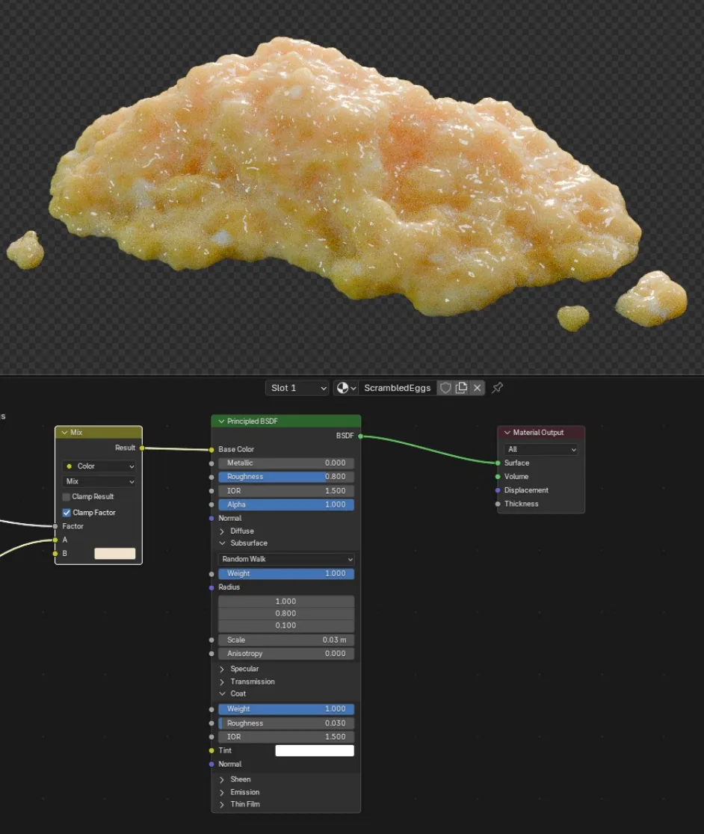
Task: Click the ScrambledEggs material name field
Action: tap(397, 388)
